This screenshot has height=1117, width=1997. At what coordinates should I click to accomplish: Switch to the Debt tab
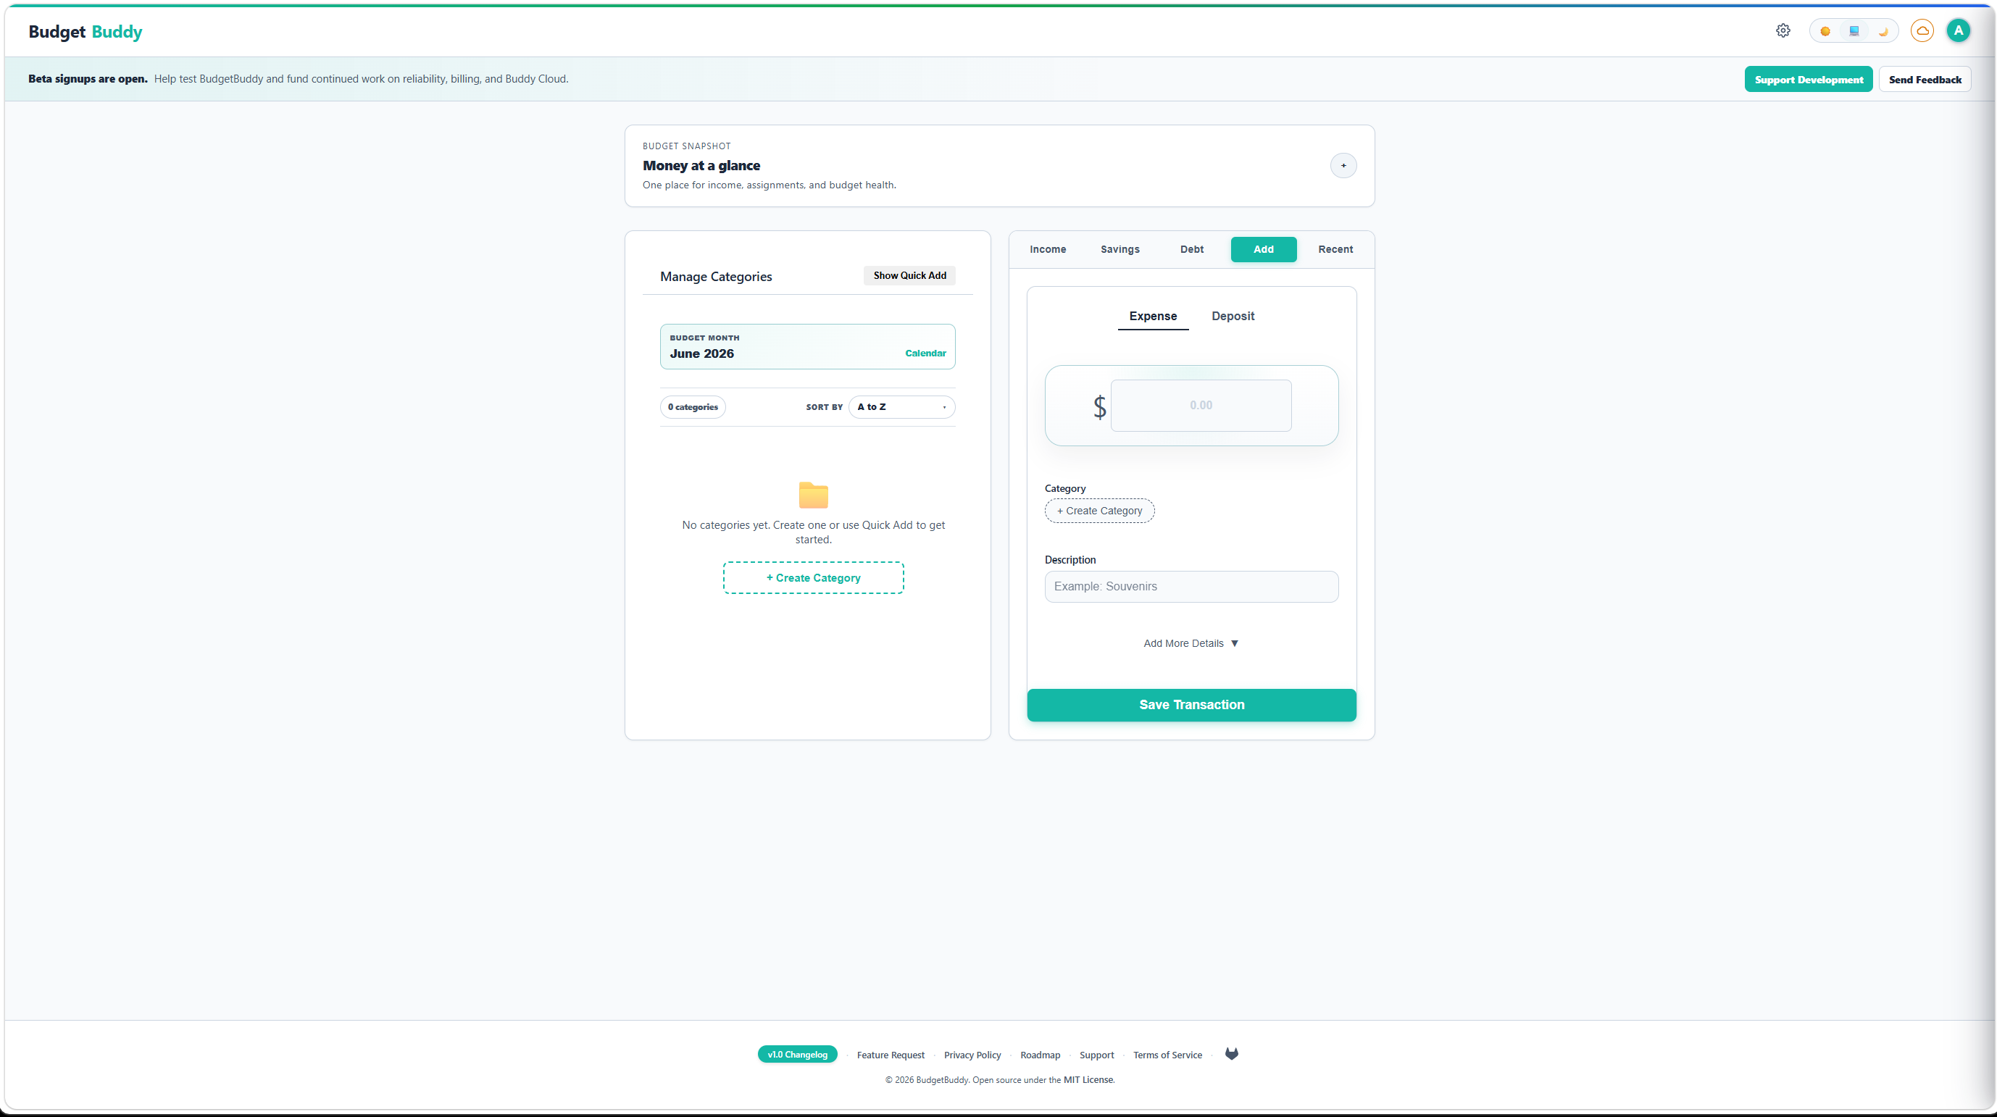tap(1192, 250)
